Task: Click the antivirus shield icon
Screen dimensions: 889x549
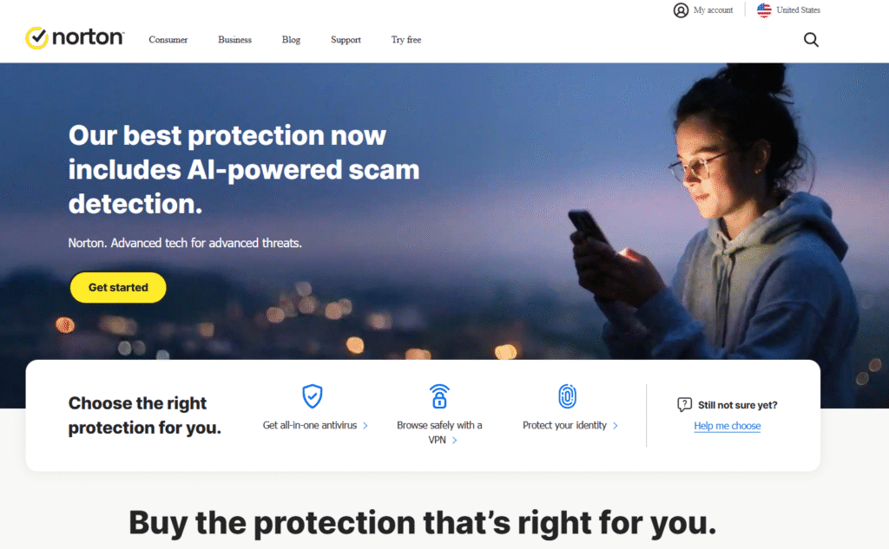Action: tap(313, 396)
